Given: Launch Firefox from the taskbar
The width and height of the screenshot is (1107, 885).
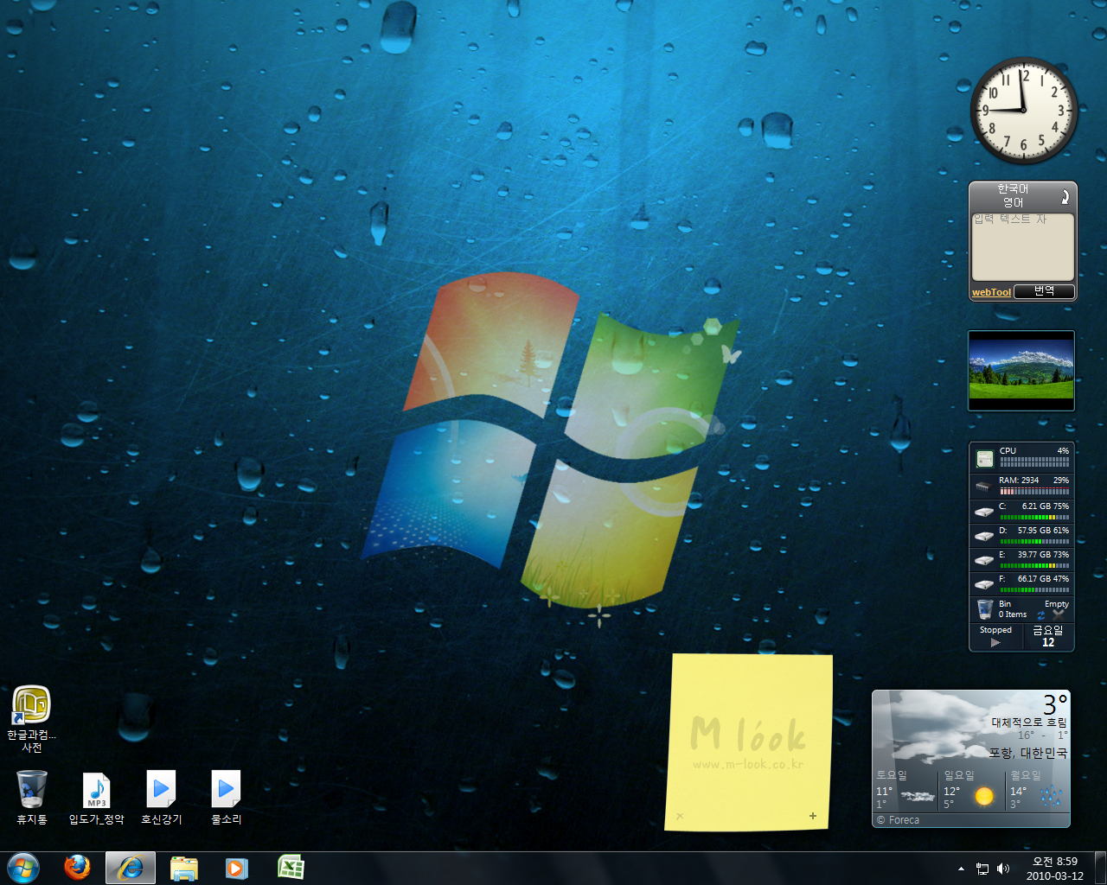Looking at the screenshot, I should tap(77, 867).
